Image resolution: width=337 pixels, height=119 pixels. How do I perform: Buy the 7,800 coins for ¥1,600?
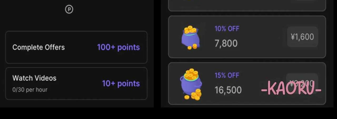pyautogui.click(x=302, y=37)
